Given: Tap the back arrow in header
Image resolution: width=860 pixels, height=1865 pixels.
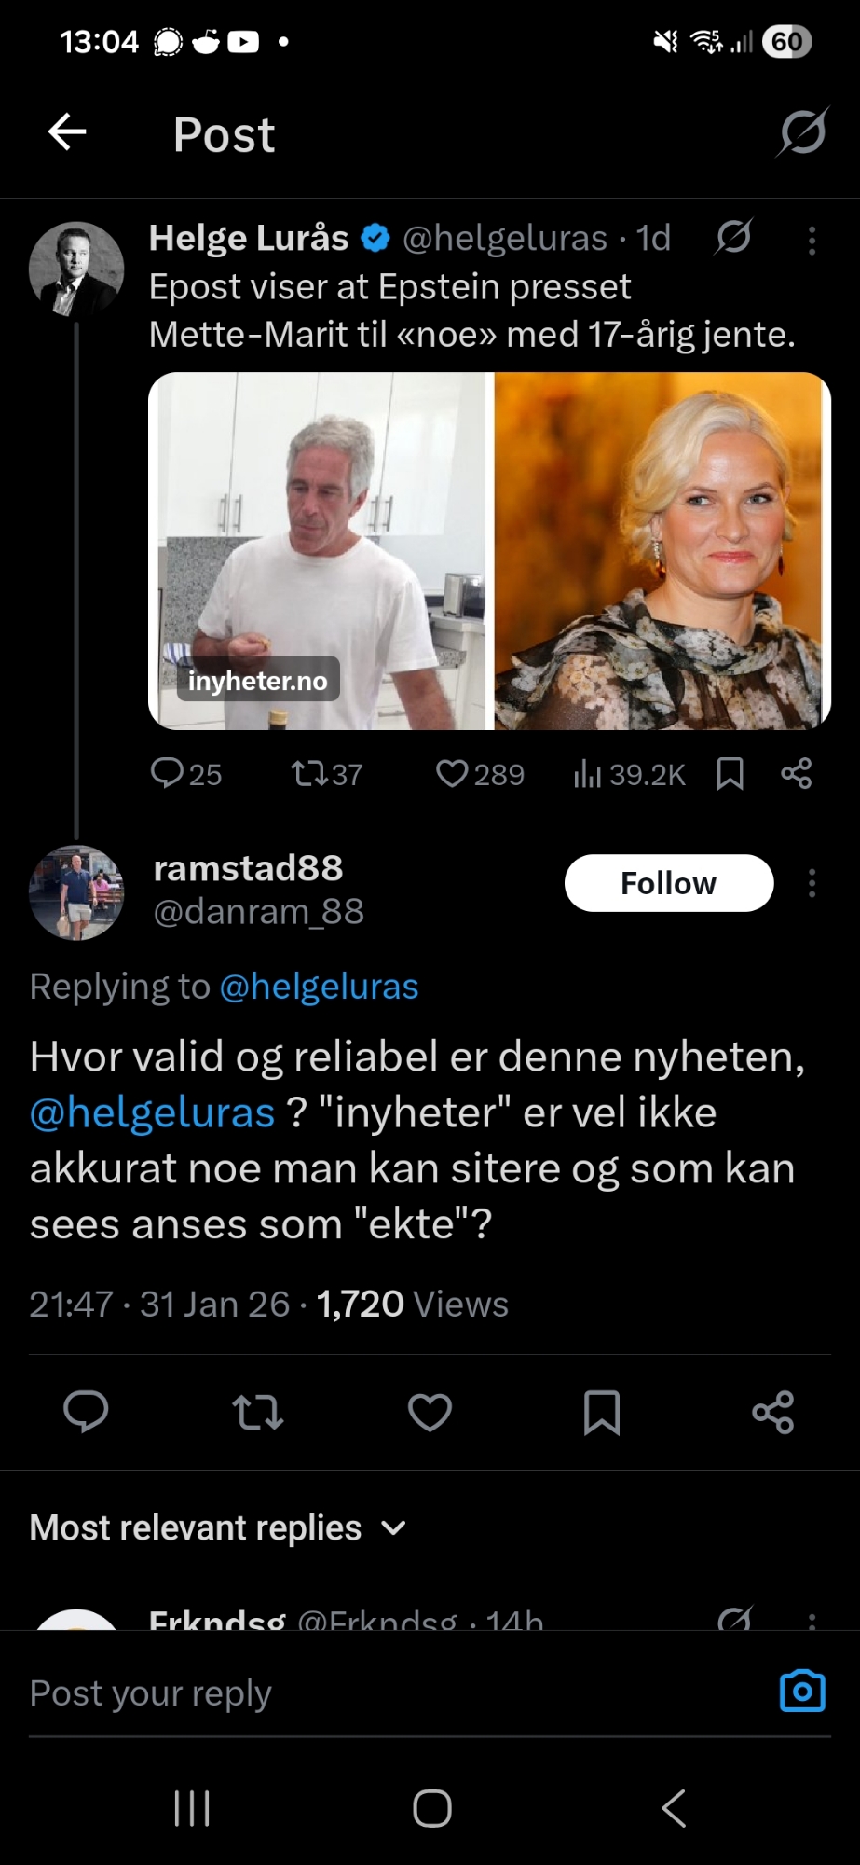Looking at the screenshot, I should 67,132.
